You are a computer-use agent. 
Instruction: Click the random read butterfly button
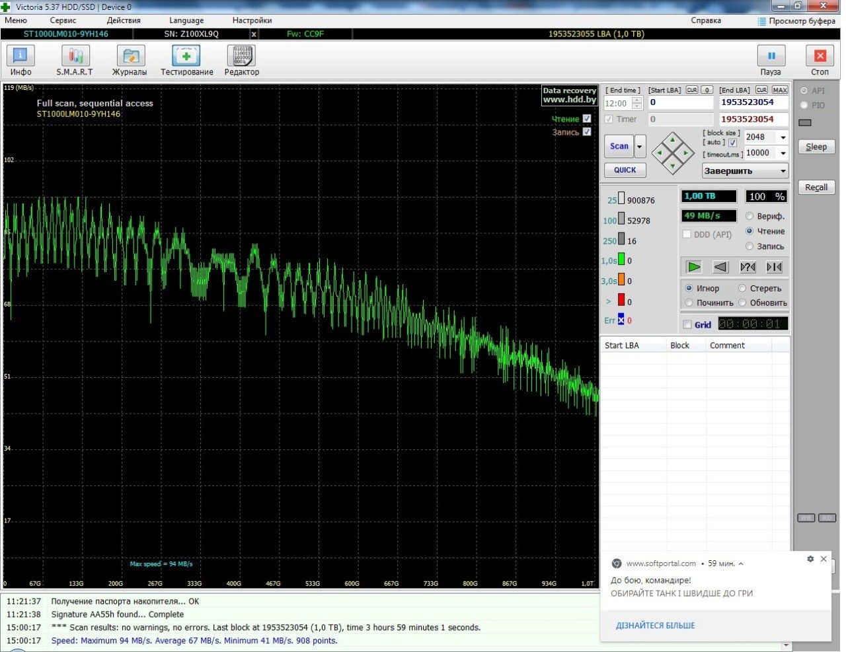(748, 267)
